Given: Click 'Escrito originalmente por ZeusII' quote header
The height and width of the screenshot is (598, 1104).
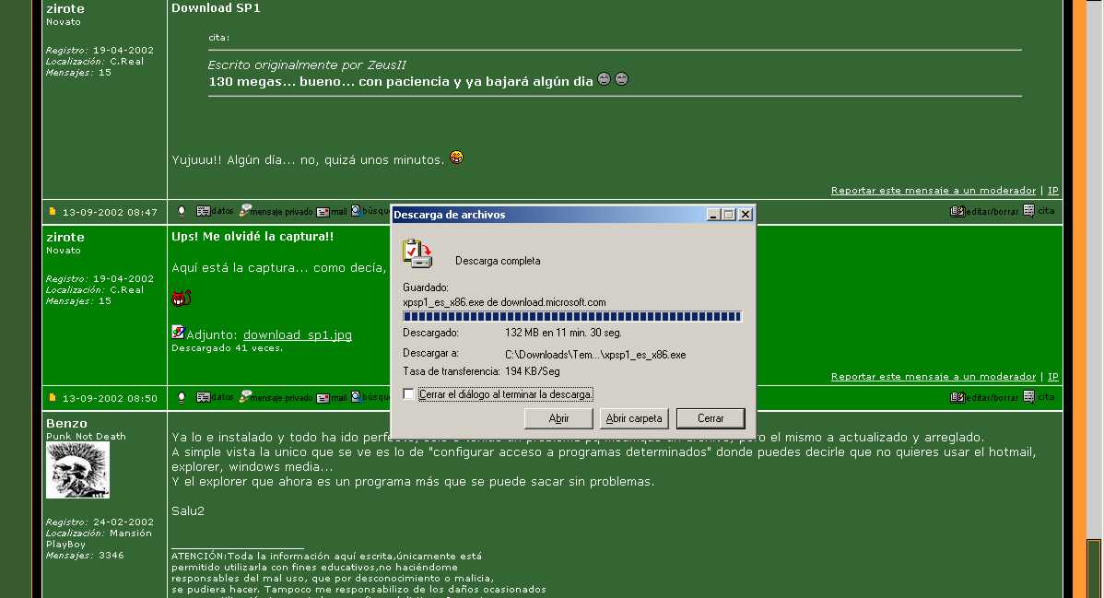Looking at the screenshot, I should (x=306, y=64).
